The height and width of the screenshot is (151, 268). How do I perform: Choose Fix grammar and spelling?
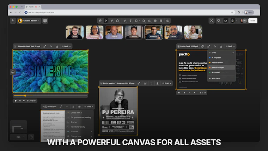click(79, 117)
